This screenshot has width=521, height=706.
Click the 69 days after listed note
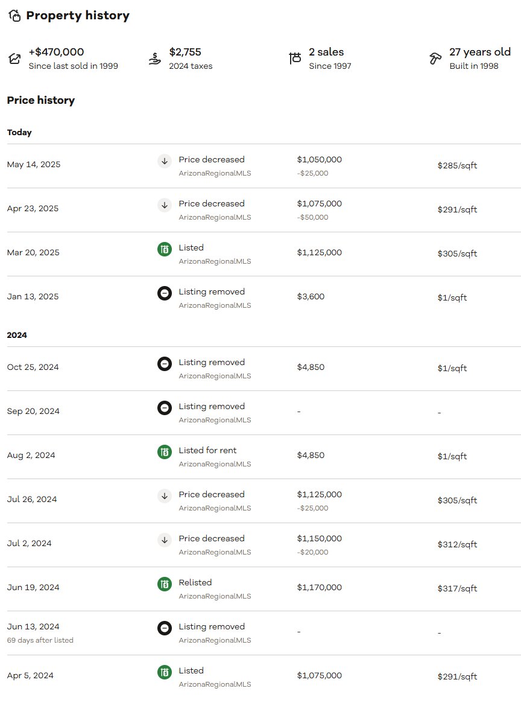[x=40, y=640]
